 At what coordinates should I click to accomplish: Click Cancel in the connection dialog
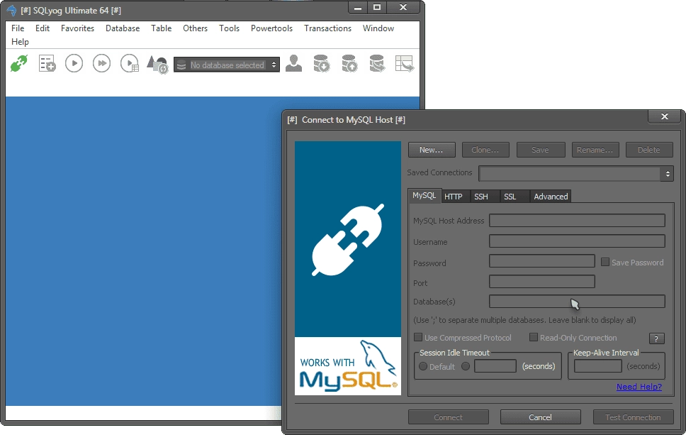click(x=540, y=417)
